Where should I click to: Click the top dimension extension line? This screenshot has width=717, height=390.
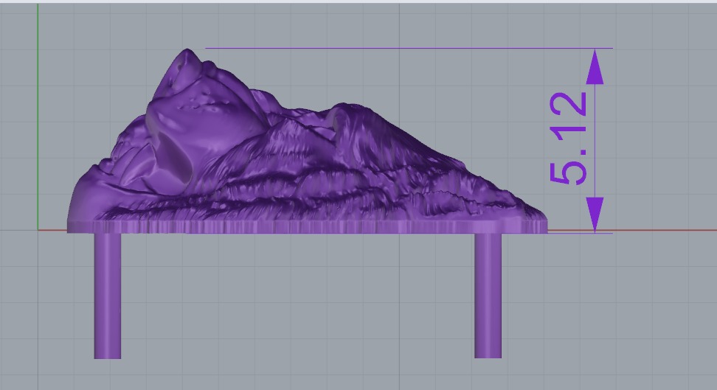[x=409, y=47]
